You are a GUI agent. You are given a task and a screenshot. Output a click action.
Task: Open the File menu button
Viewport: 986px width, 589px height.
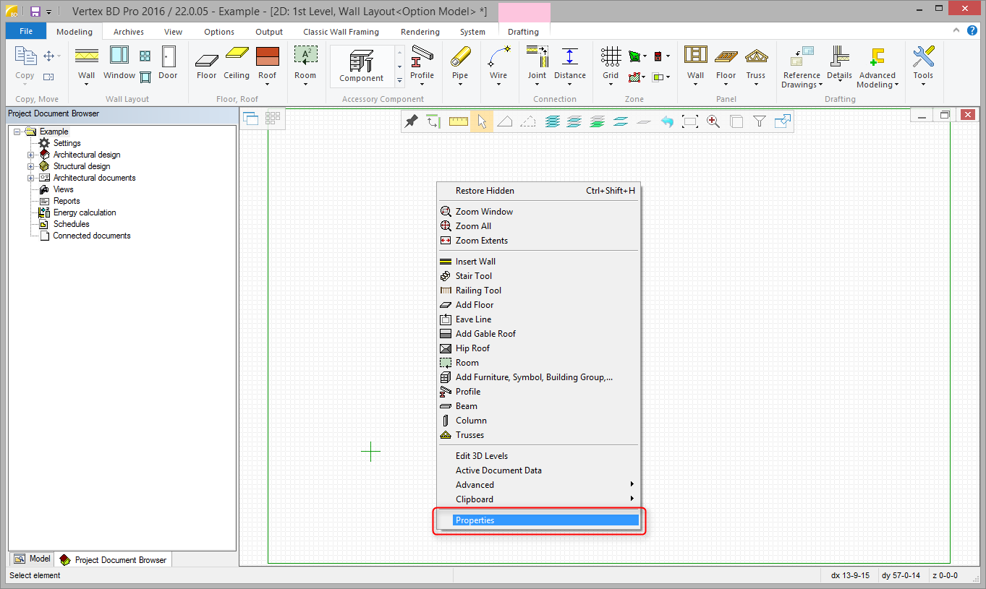pyautogui.click(x=26, y=32)
